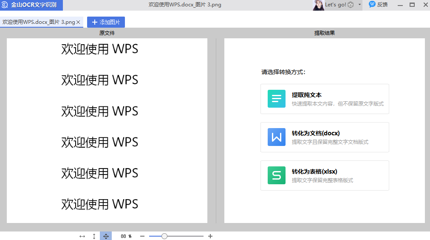The image size is (430, 240).
Task: Click the 反馈 feedback button
Action: click(x=378, y=5)
